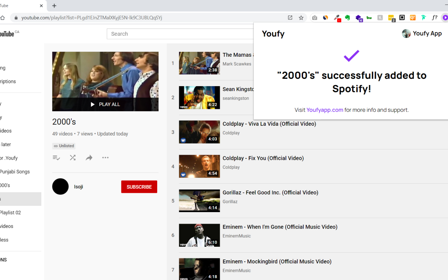Click the Unlisted privacy badge
This screenshot has width=448, height=280.
pos(64,146)
